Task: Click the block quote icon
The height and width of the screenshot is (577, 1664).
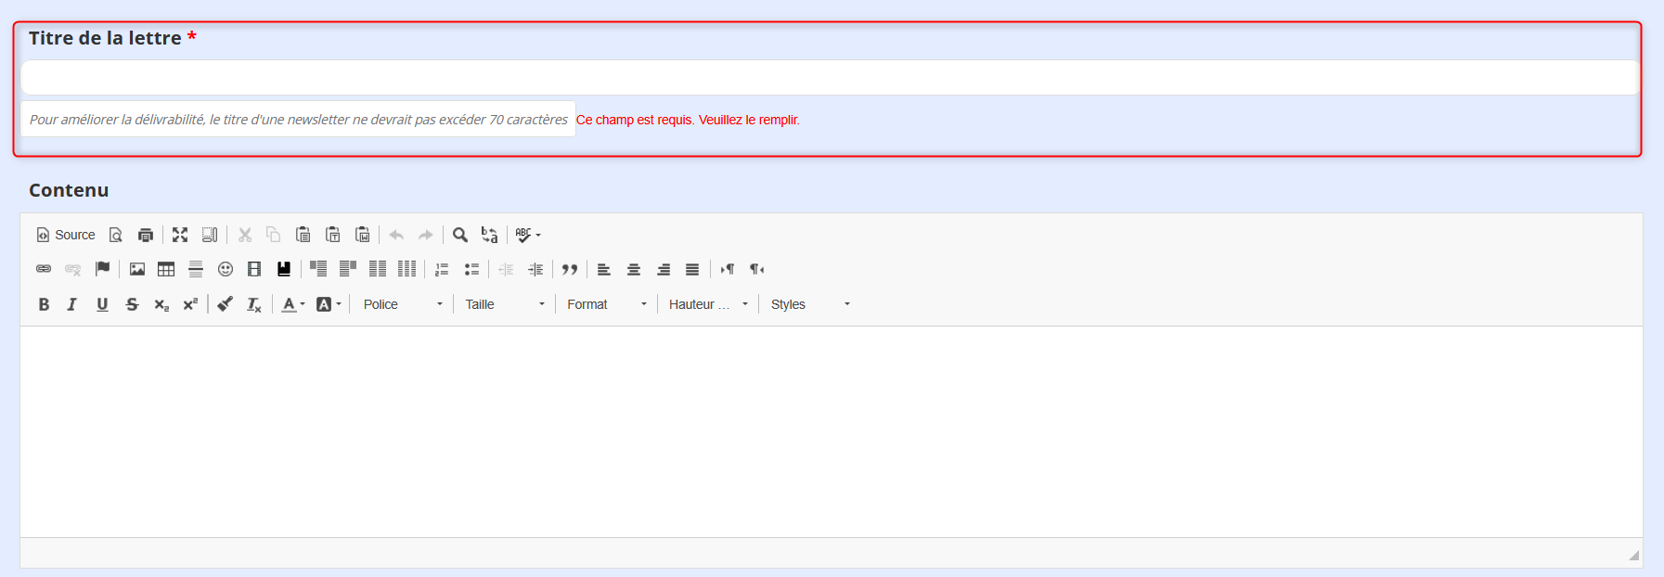Action: click(570, 269)
